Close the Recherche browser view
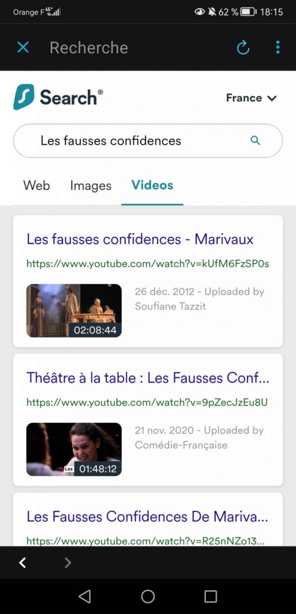The width and height of the screenshot is (296, 614). click(23, 47)
